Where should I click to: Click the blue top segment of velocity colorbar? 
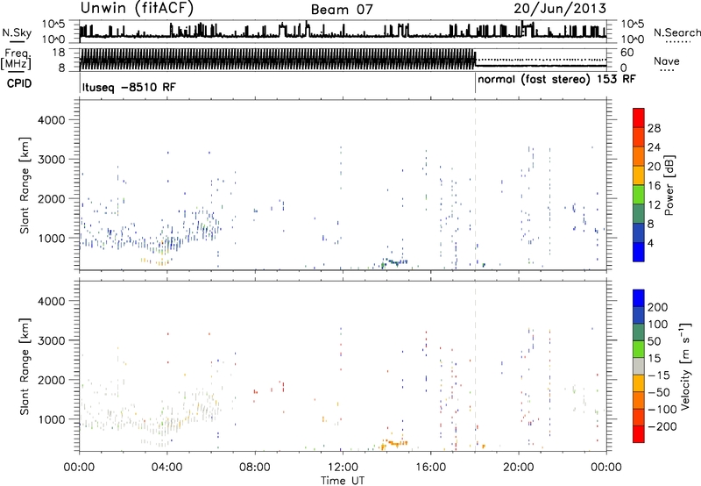pos(639,298)
